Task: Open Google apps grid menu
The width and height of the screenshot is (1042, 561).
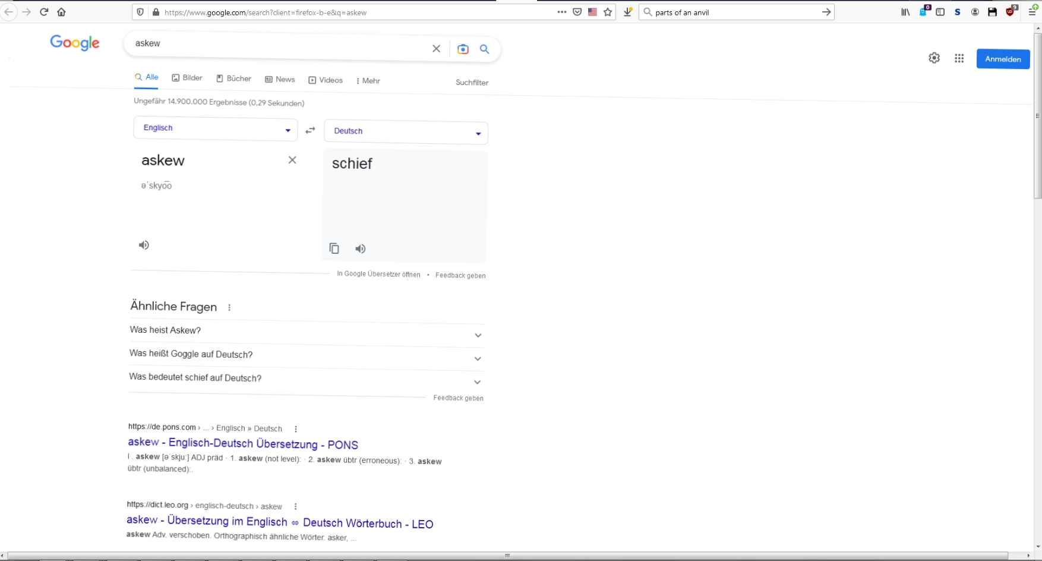Action: pyautogui.click(x=959, y=58)
